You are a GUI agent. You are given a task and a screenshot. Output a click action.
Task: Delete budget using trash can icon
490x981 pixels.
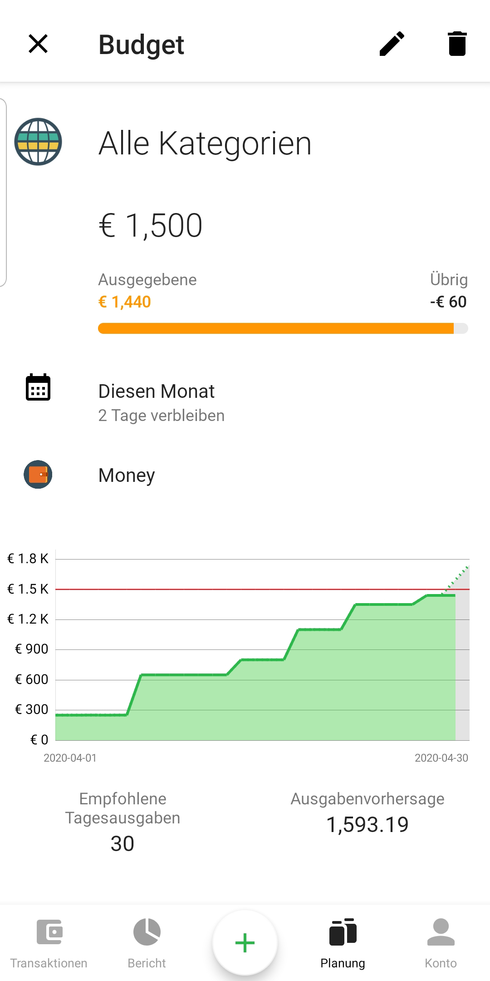pyautogui.click(x=457, y=44)
